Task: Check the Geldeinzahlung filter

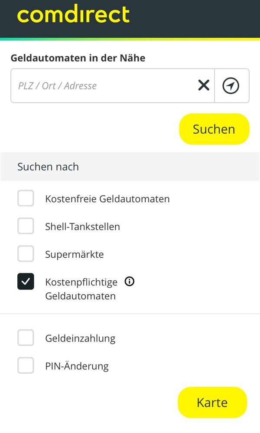Action: coord(26,337)
